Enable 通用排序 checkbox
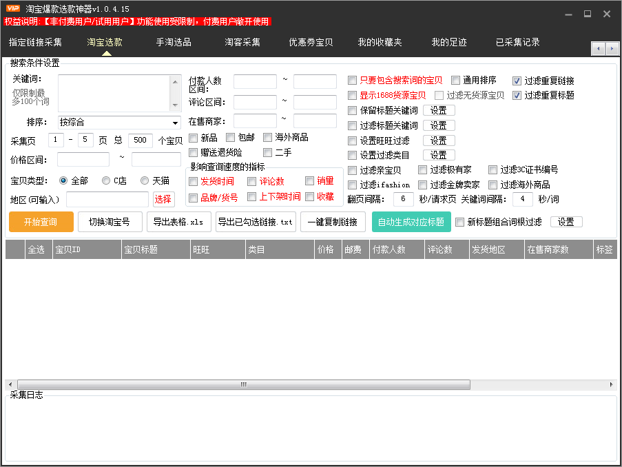622x467 pixels. [455, 81]
